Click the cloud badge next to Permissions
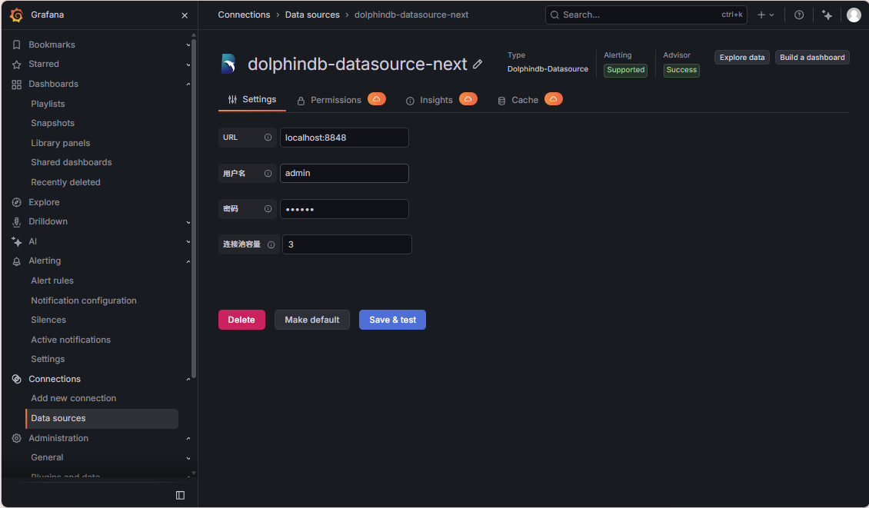Viewport: 869px width, 508px height. pos(376,99)
